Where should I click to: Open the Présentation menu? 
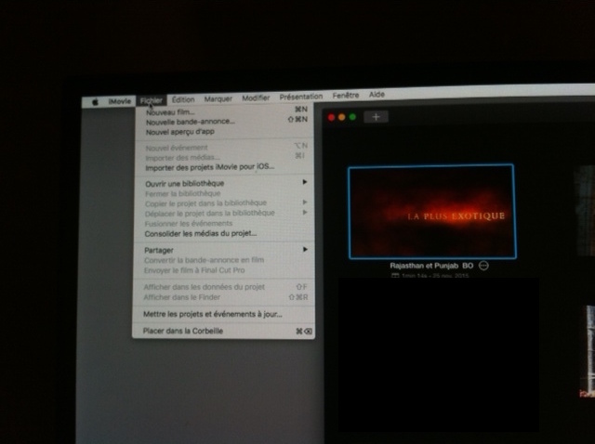(301, 97)
